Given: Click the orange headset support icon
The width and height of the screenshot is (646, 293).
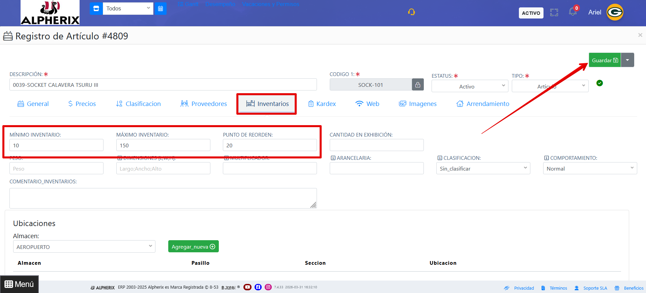Looking at the screenshot, I should [411, 12].
